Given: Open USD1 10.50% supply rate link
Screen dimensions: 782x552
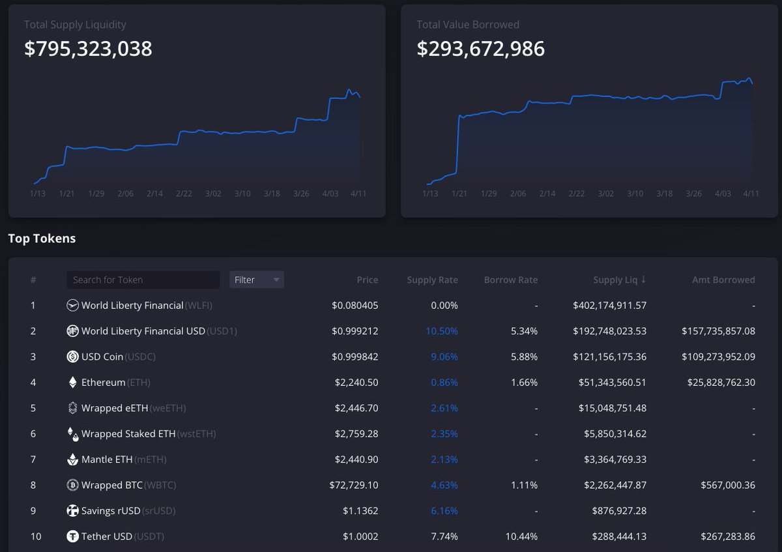Looking at the screenshot, I should coord(441,331).
